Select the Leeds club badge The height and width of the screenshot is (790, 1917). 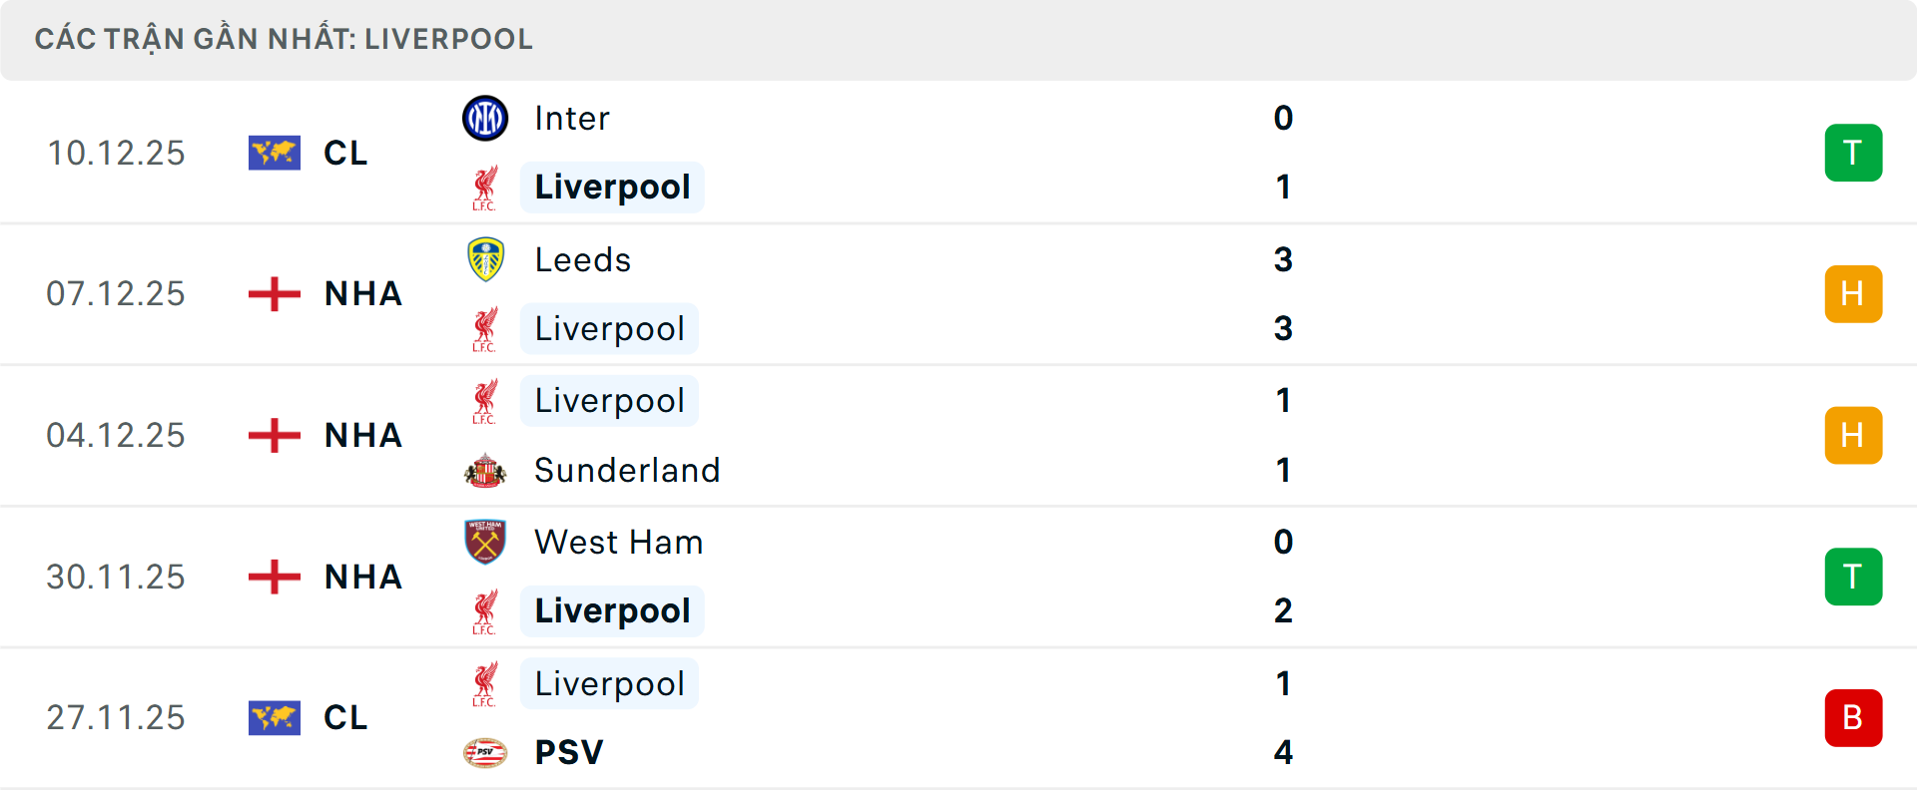pyautogui.click(x=486, y=259)
